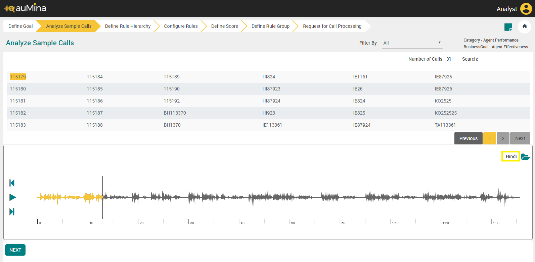Select call BH113370

175,113
